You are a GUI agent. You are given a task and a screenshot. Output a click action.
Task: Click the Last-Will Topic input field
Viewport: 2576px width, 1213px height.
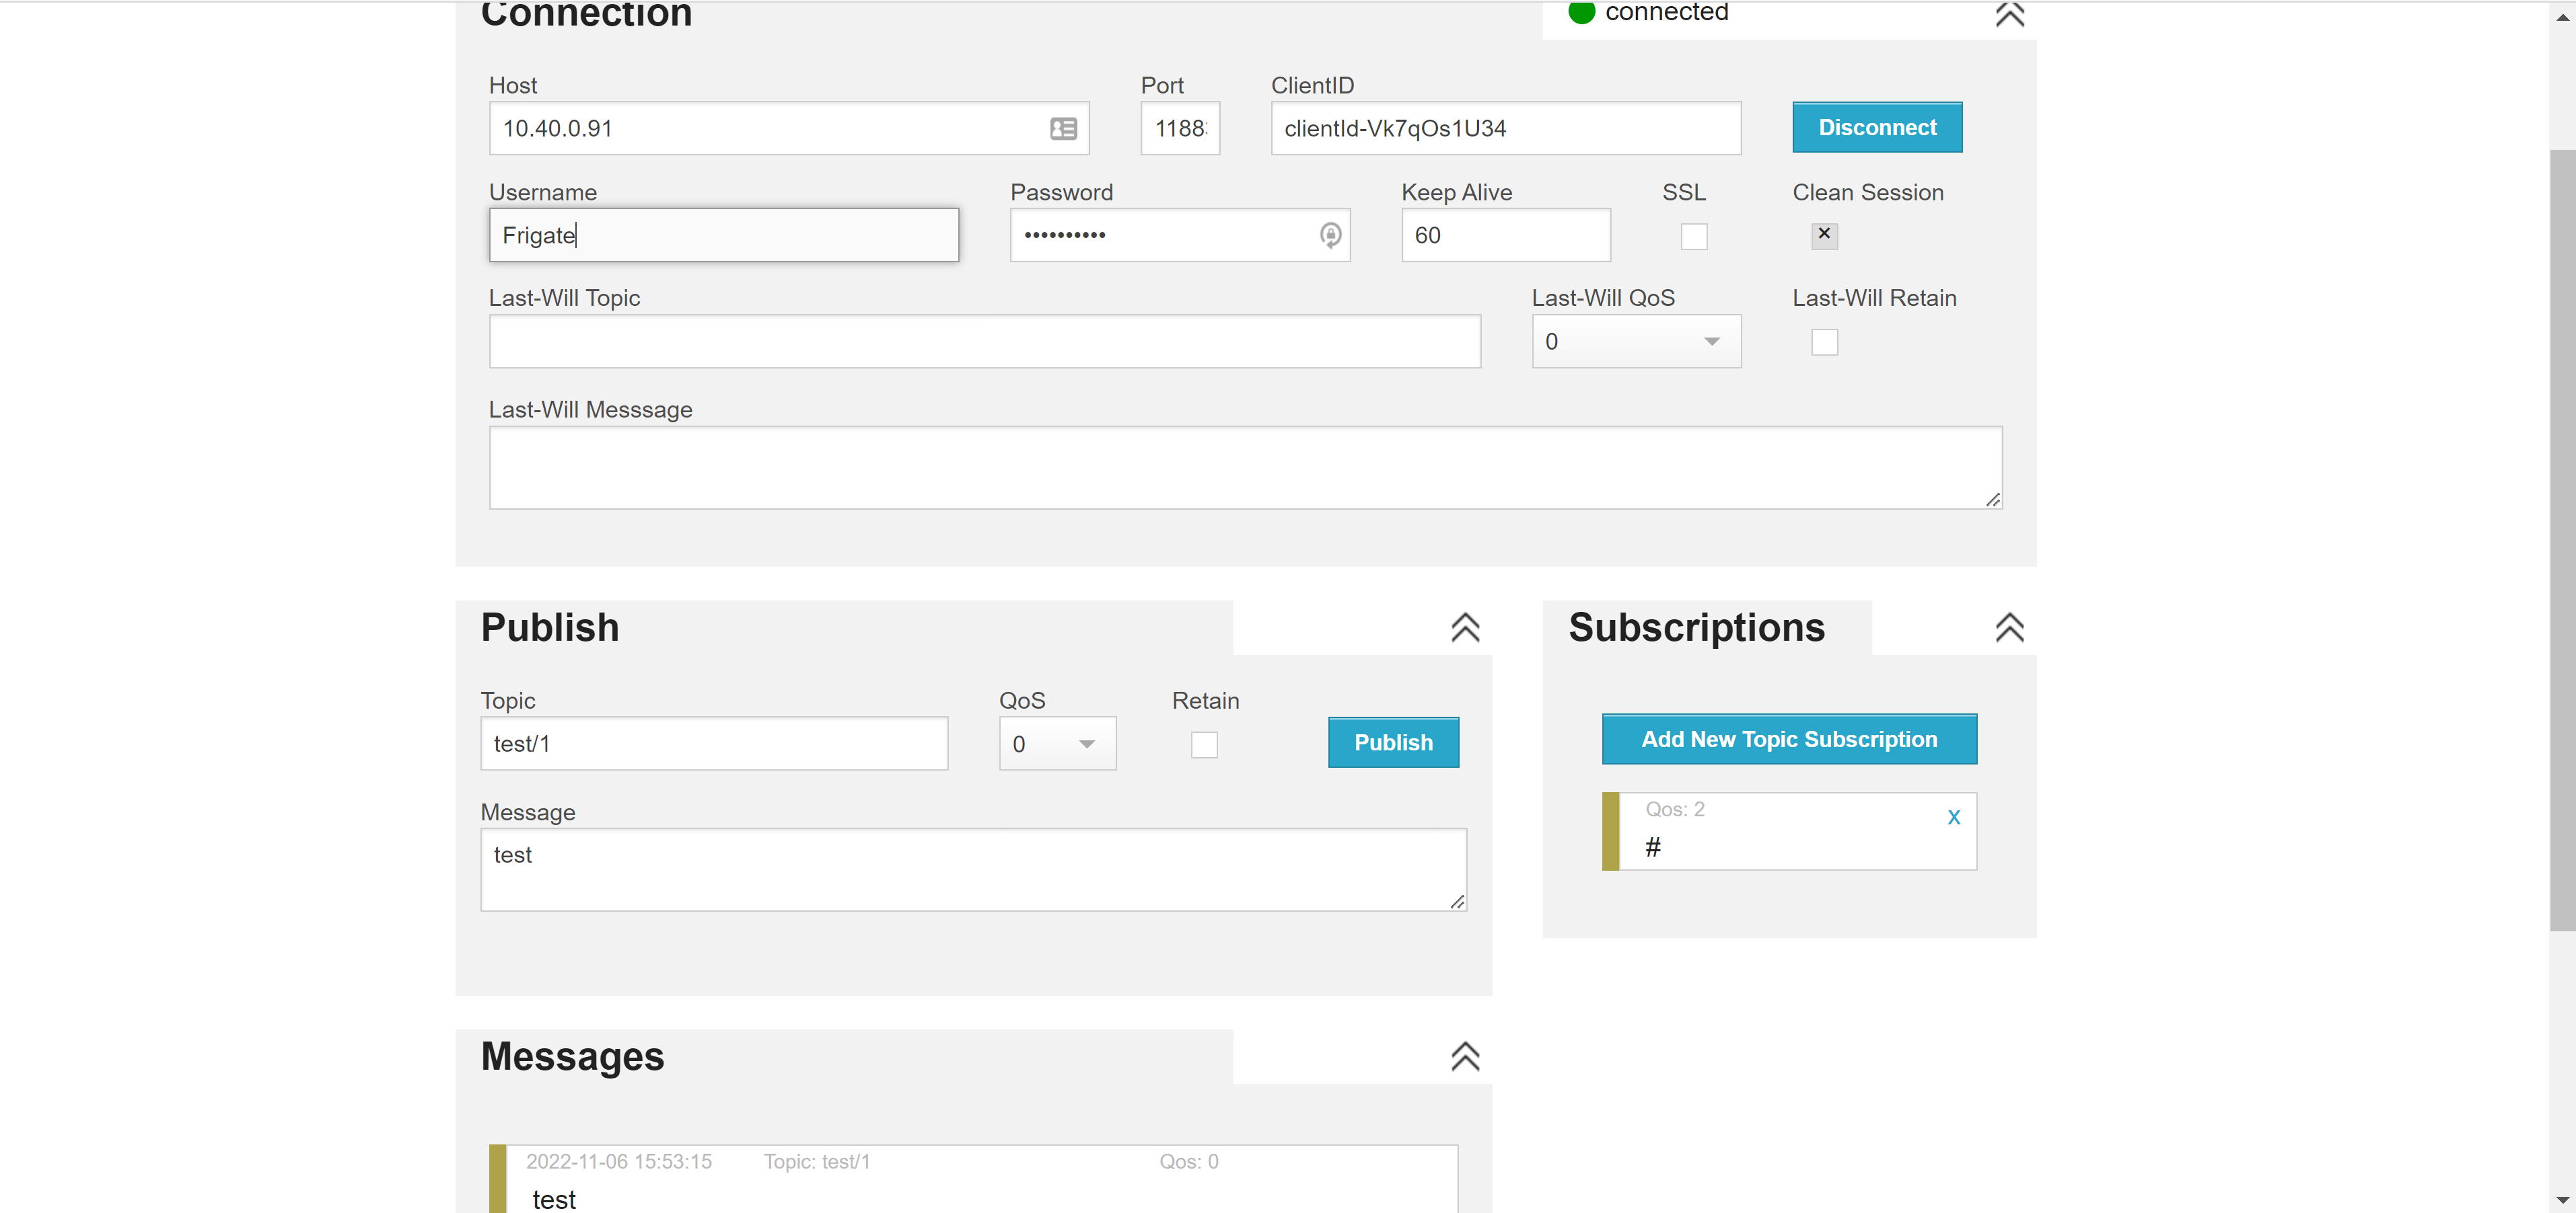(x=984, y=342)
